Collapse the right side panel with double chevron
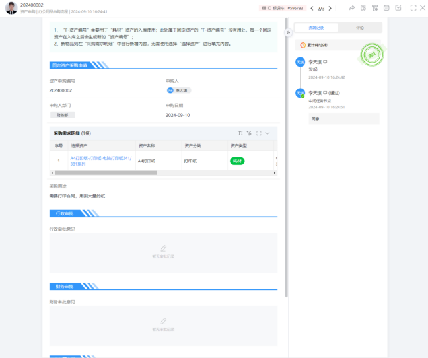This screenshot has height=358, width=428. click(288, 32)
